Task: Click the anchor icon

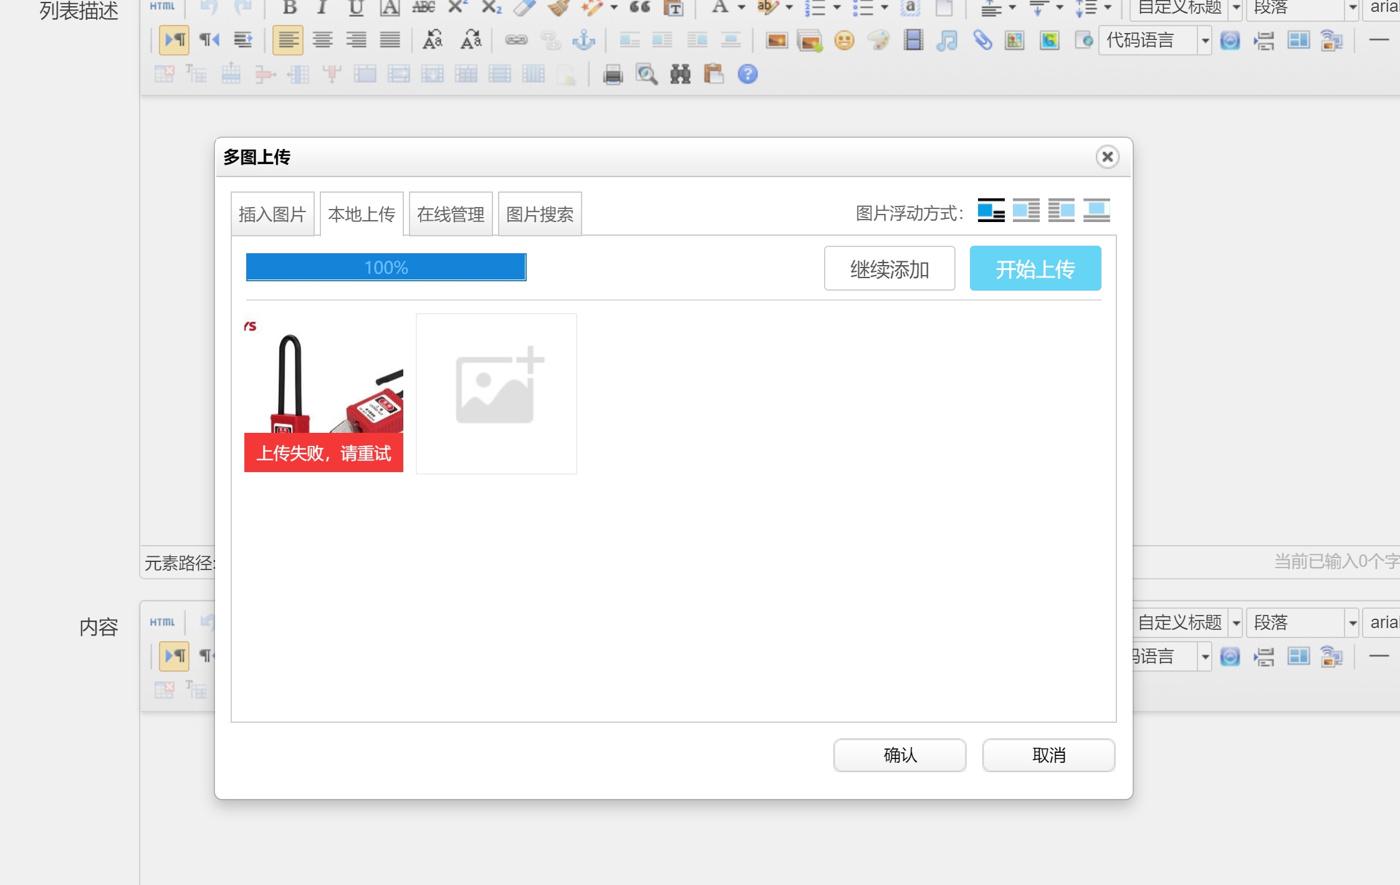Action: (x=584, y=41)
